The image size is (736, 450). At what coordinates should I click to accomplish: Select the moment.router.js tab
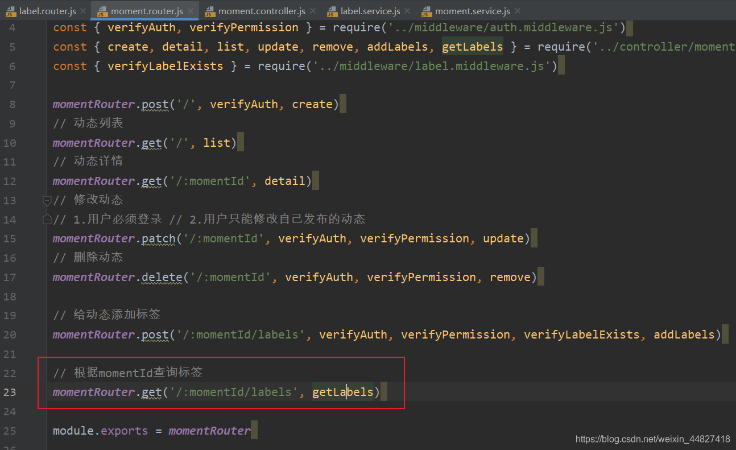click(x=147, y=11)
